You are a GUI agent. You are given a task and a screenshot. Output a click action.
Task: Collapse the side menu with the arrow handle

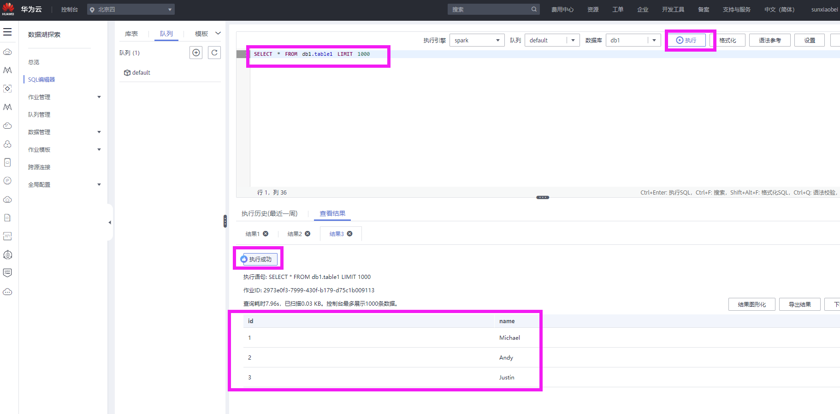110,222
